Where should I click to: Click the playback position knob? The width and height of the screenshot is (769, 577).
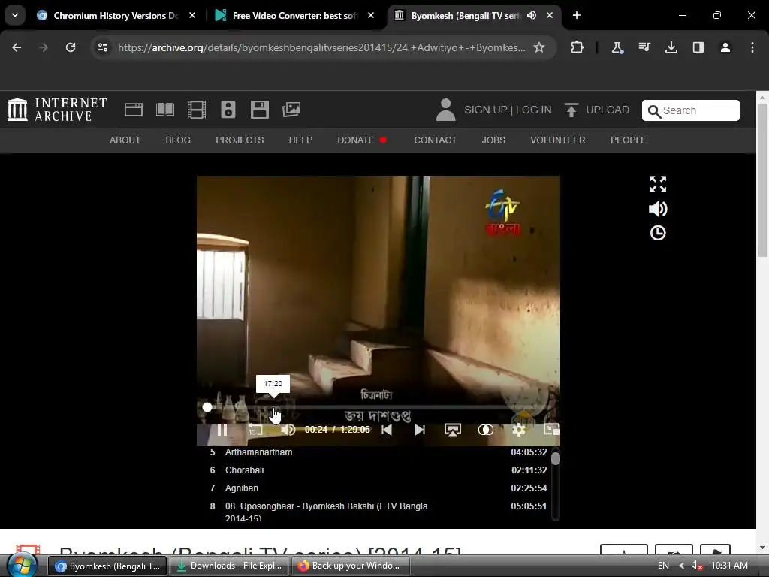point(207,407)
